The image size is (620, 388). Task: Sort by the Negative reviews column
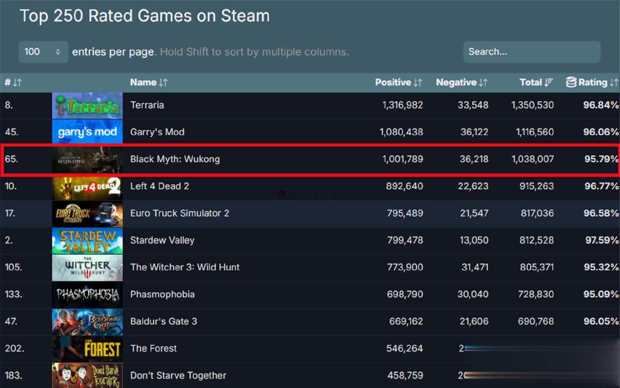[x=462, y=82]
